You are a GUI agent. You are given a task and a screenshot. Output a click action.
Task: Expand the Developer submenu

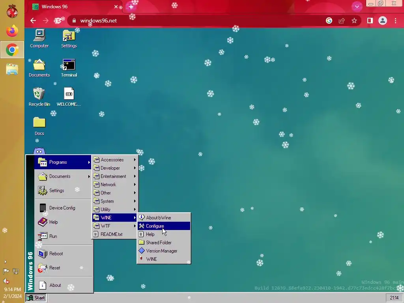(114, 168)
